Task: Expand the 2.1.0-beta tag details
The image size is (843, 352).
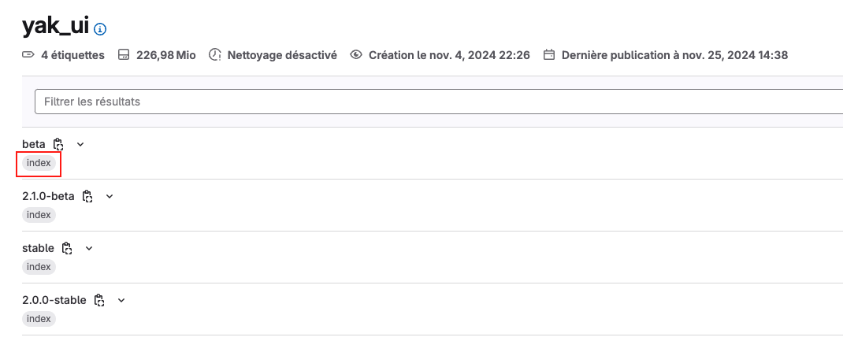Action: click(110, 196)
